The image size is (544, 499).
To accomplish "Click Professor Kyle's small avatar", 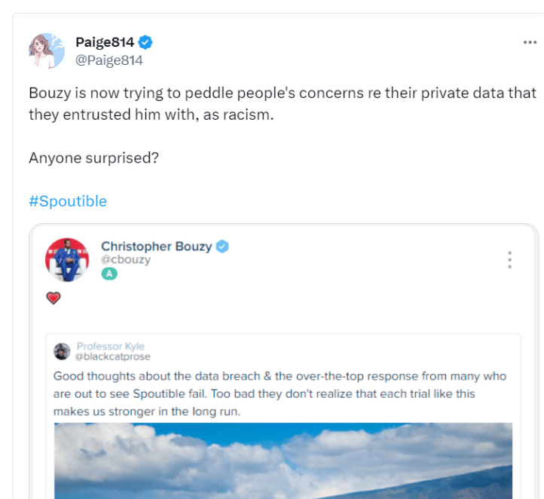I will coord(62,351).
